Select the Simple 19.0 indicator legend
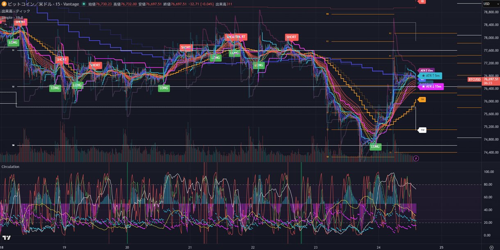This screenshot has width=500, height=250. click(x=12, y=18)
